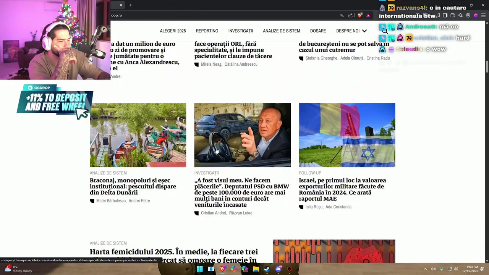Open author Adela Cioruță's page
The image size is (489, 275).
tap(352, 58)
